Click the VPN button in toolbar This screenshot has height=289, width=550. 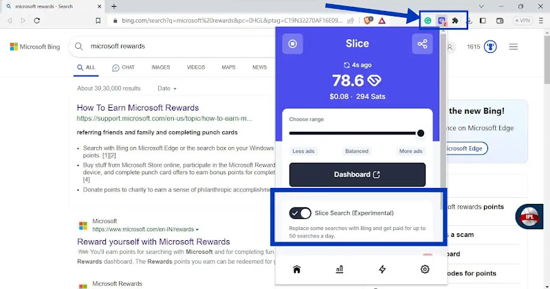522,21
